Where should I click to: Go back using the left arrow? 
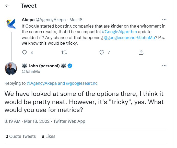click(x=7, y=6)
